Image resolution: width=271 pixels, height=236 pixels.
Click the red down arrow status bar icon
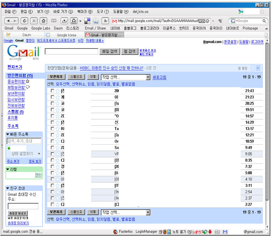click(x=210, y=232)
